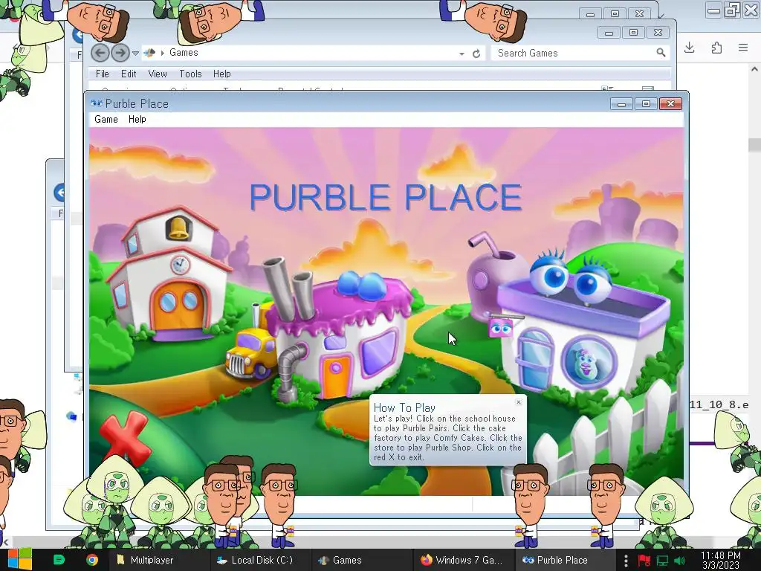Click Games breadcrumb in address bar
The width and height of the screenshot is (761, 571).
click(x=184, y=53)
